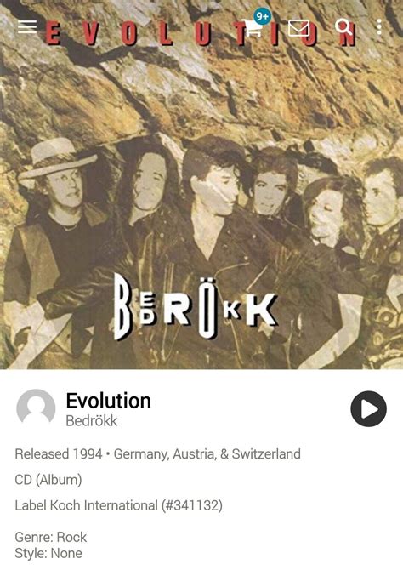
Task: Play the Evolution album
Action: pos(368,409)
